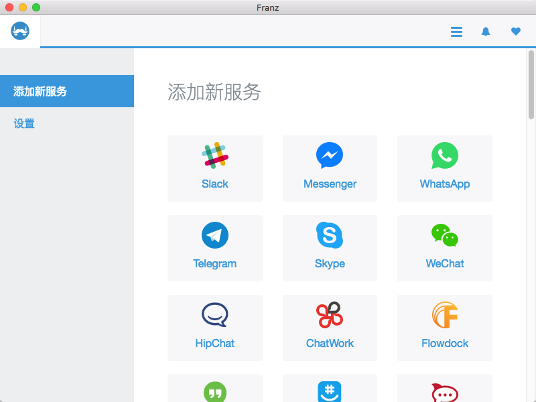Click the WhatsApp logo icon
Screen dimensions: 536x402
pos(445,155)
